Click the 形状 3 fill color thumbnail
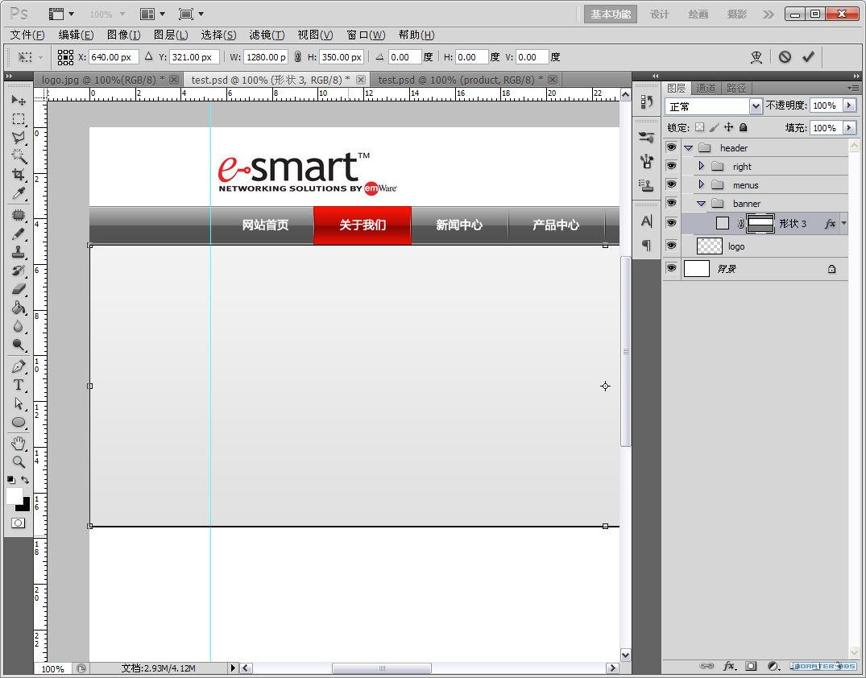This screenshot has width=866, height=678. pos(723,223)
